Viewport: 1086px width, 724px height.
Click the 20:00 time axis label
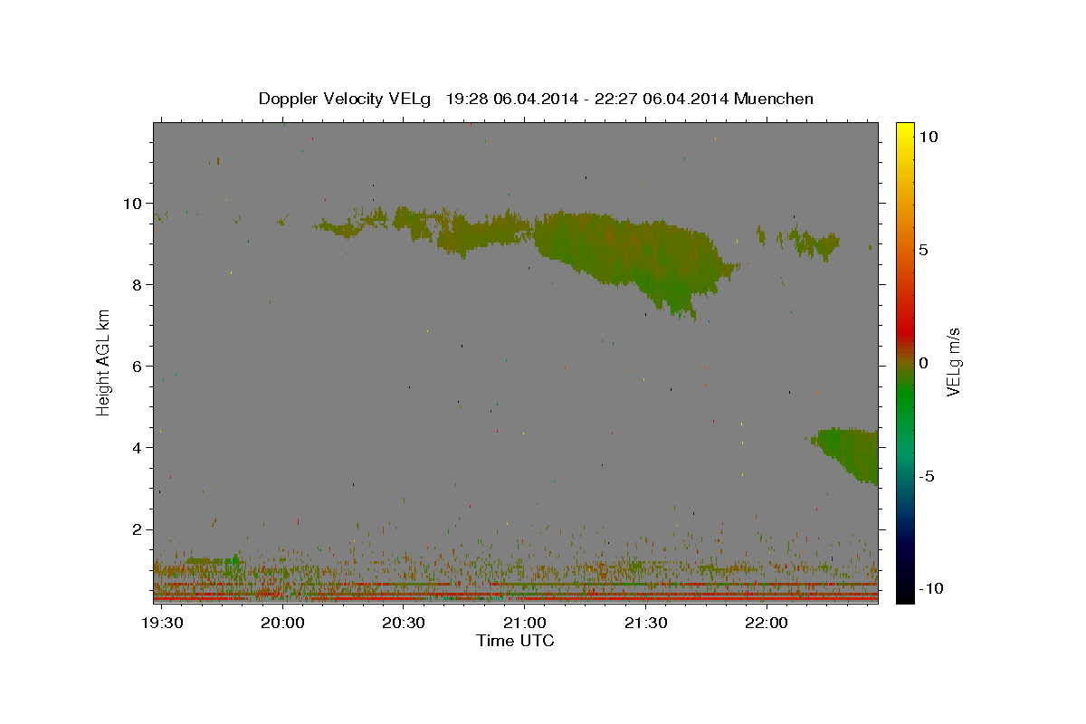pyautogui.click(x=283, y=624)
